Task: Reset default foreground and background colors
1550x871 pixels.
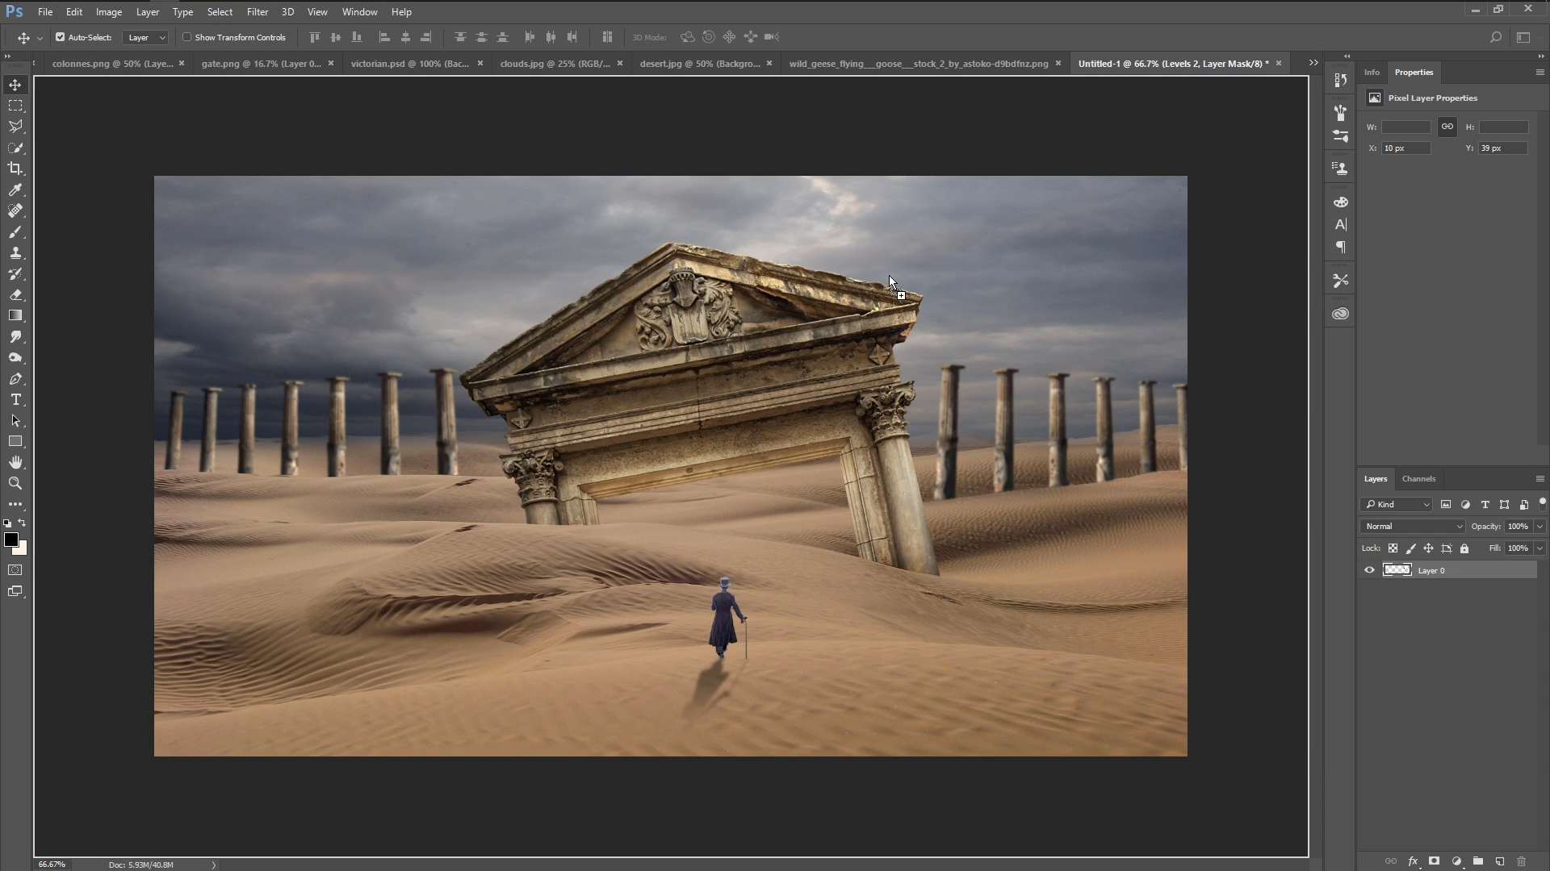Action: click(7, 523)
